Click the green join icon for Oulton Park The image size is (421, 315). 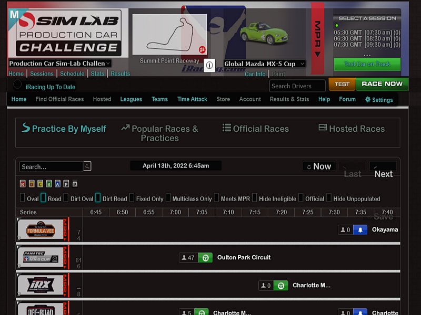pyautogui.click(x=205, y=257)
